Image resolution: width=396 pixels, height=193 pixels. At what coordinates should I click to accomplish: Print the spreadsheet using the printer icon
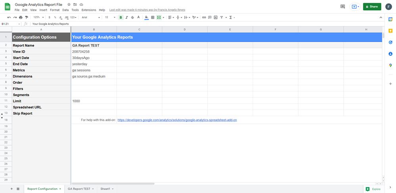click(x=21, y=17)
